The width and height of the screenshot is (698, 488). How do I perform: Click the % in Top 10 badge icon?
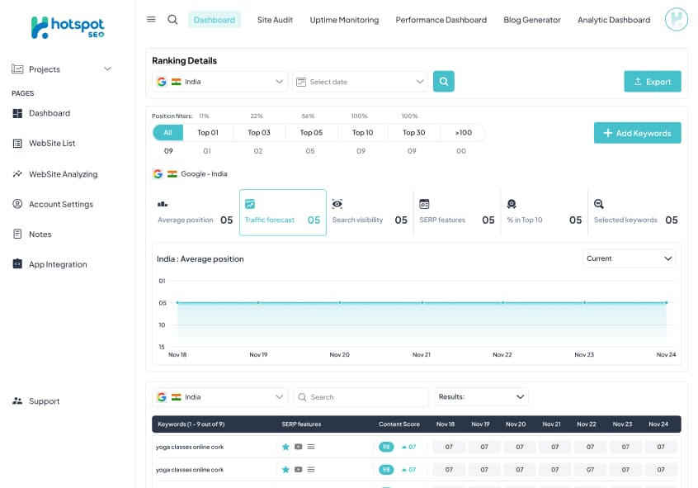512,204
